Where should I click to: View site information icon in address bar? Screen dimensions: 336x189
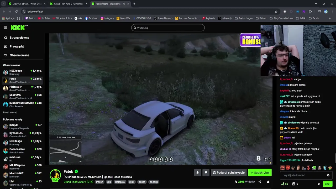click(24, 12)
